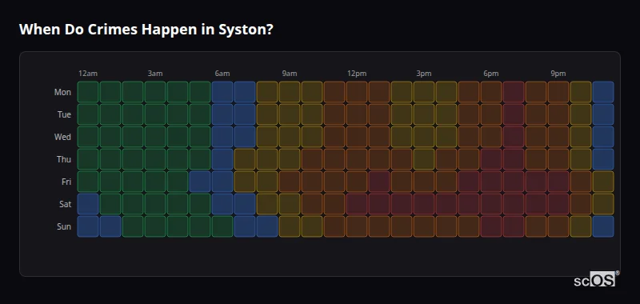Click the 9am hour label
Viewport: 640px width, 304px height.
pyautogui.click(x=290, y=74)
